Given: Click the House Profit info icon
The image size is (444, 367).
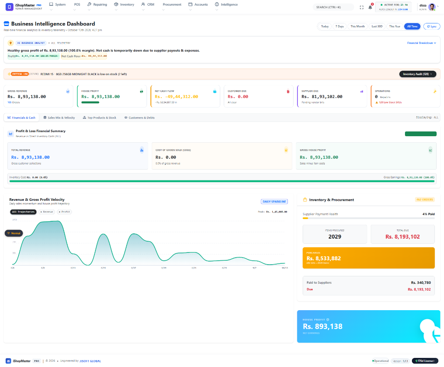Looking at the screenshot, I should (x=328, y=320).
